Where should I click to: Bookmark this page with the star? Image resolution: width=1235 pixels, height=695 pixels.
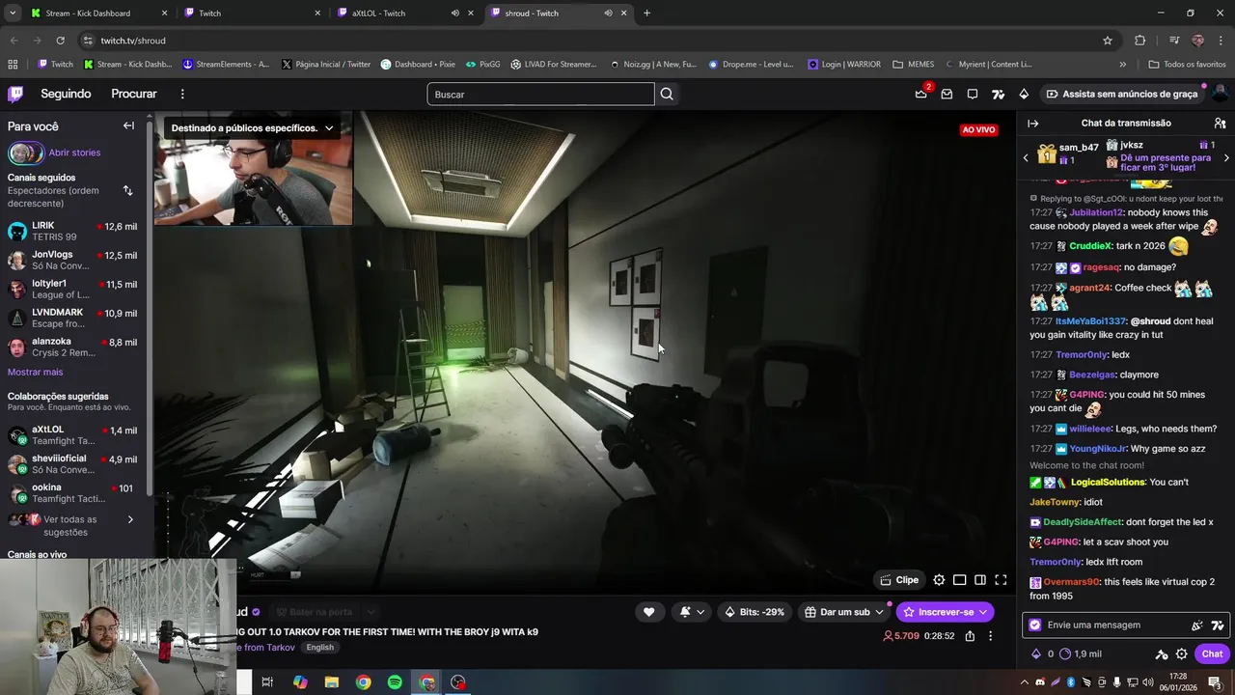pos(1108,41)
